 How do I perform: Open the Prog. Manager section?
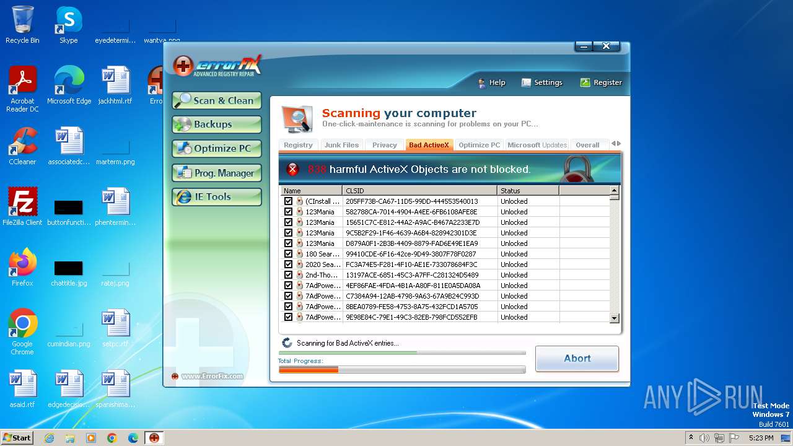(217, 173)
